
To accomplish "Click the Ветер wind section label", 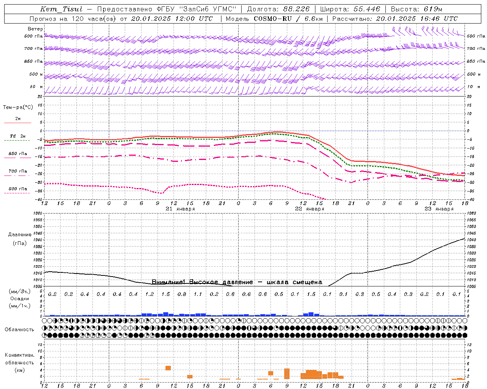I will 35,29.
